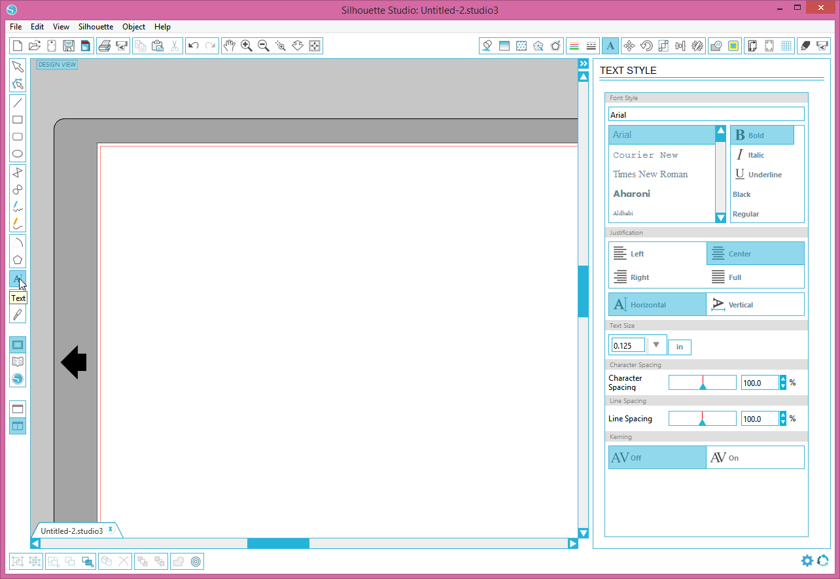Activate the Draw Ellipse tool
Image resolution: width=840 pixels, height=579 pixels.
pos(18,154)
